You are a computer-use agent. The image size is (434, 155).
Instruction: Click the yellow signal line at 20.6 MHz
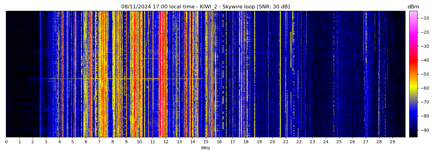[280, 74]
